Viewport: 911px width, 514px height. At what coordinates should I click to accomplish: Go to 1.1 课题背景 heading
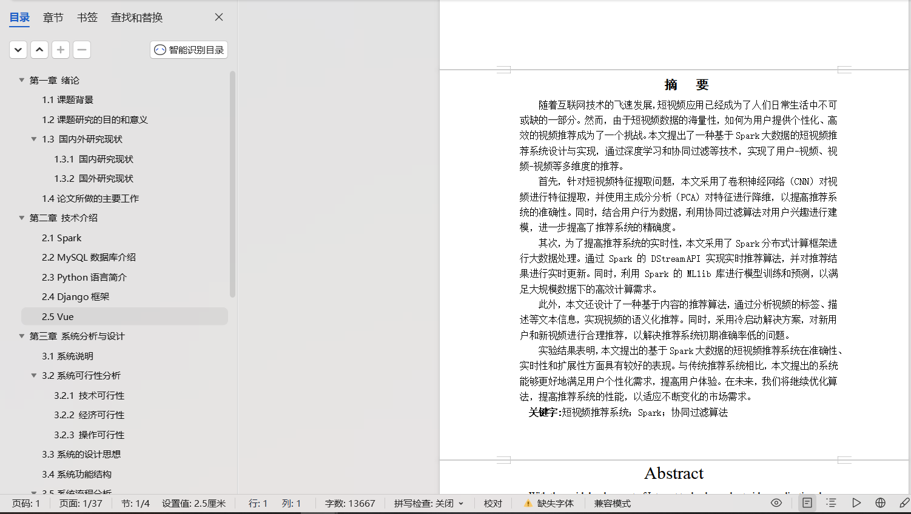click(67, 99)
